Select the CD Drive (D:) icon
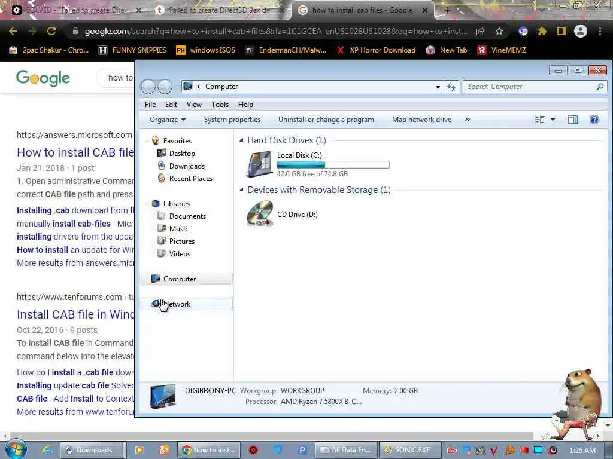The image size is (613, 459). point(260,214)
